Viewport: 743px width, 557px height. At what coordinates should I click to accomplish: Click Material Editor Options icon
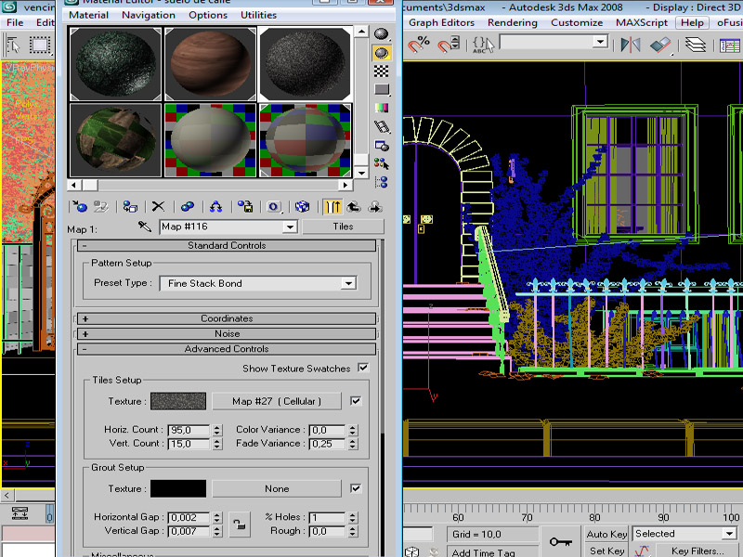(x=382, y=146)
